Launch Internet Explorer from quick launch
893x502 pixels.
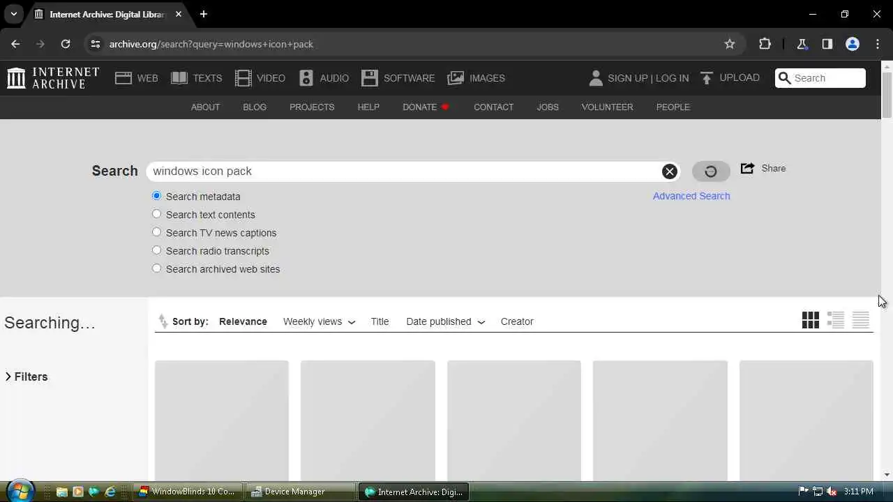110,492
